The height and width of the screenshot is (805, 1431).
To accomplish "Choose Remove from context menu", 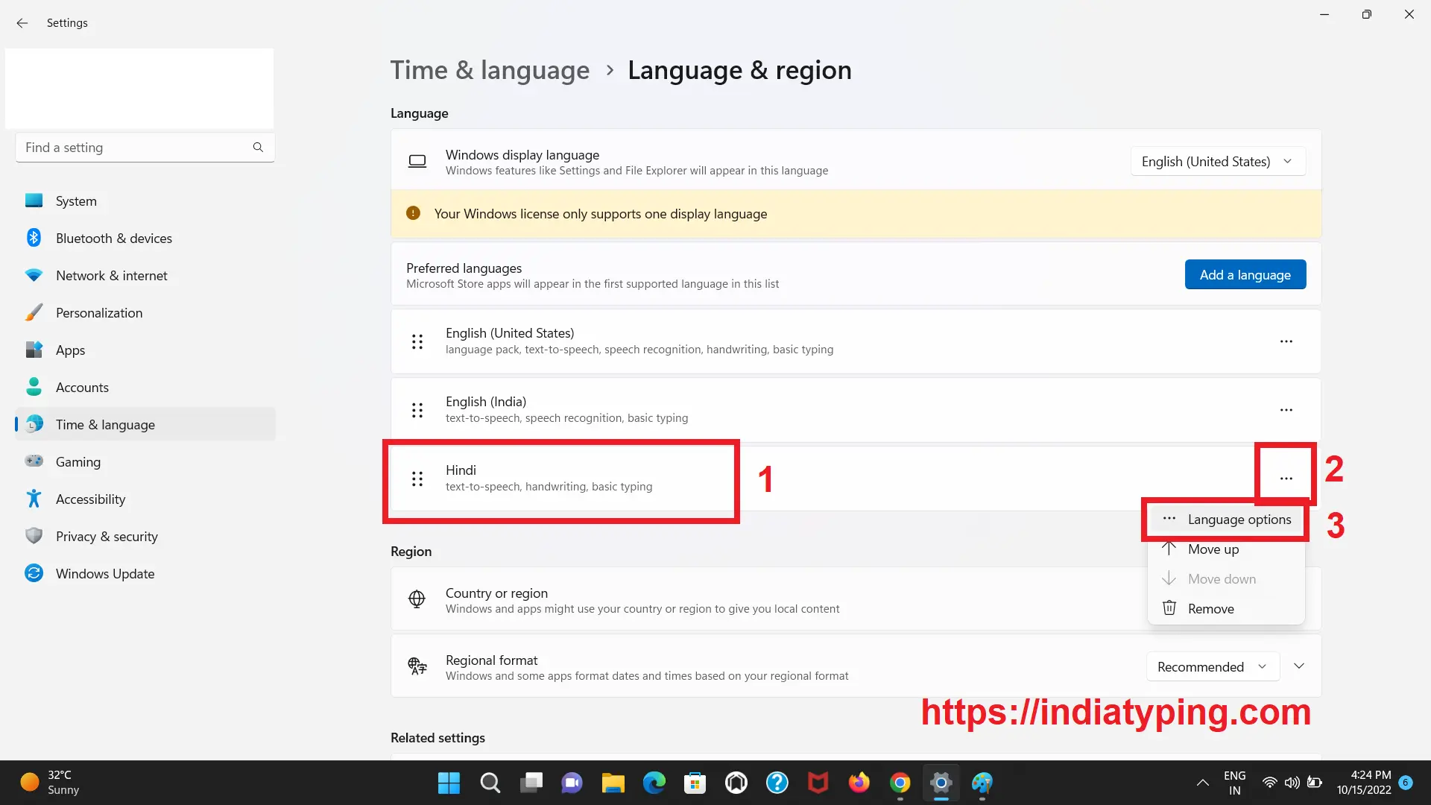I will point(1226,609).
